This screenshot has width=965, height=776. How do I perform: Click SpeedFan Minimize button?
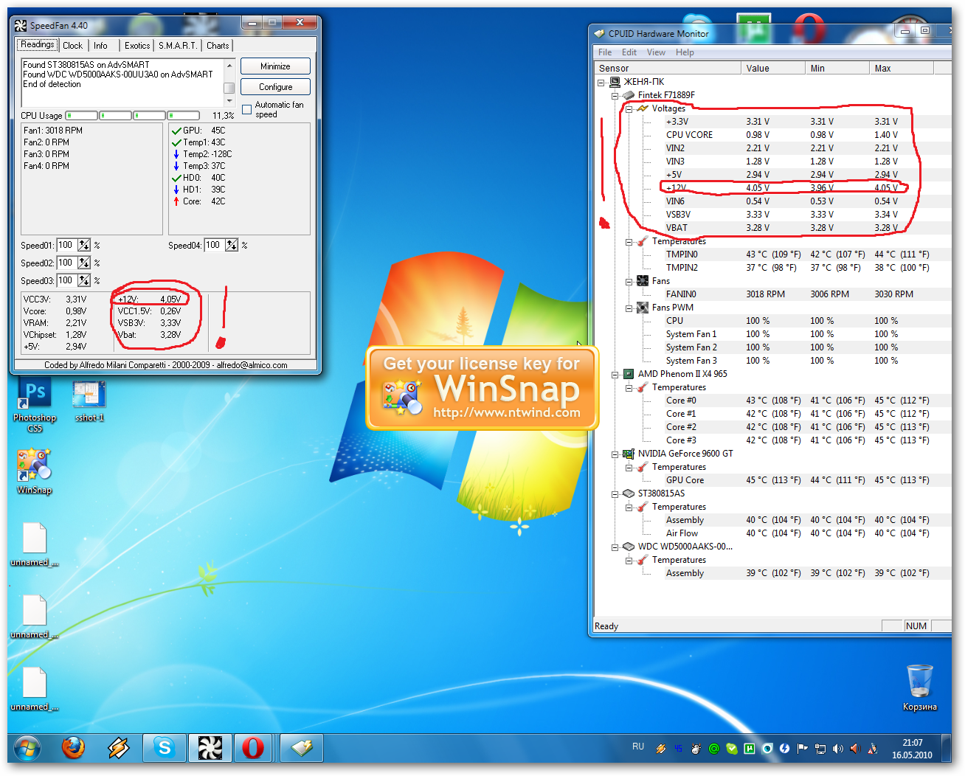(x=275, y=66)
